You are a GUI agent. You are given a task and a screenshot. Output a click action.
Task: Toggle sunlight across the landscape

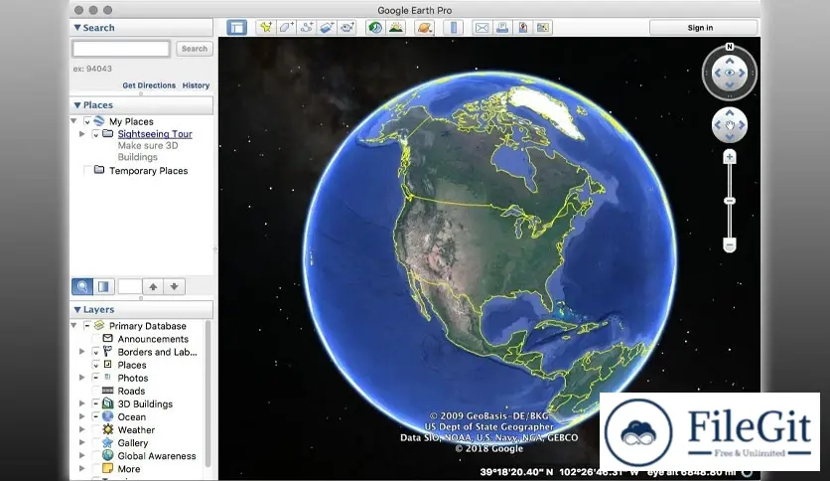pos(396,28)
